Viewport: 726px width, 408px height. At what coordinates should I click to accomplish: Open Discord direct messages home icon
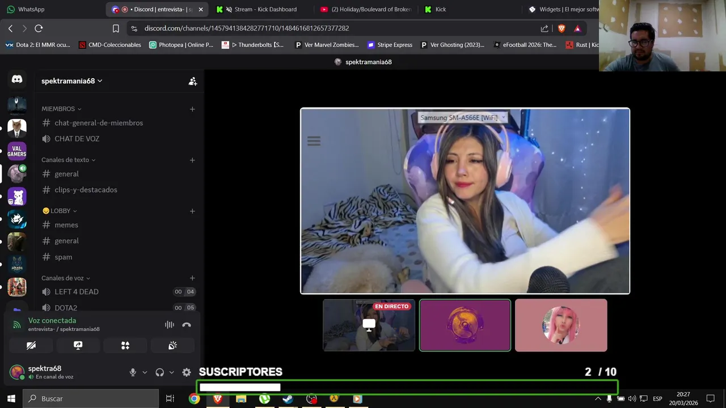coord(17,80)
